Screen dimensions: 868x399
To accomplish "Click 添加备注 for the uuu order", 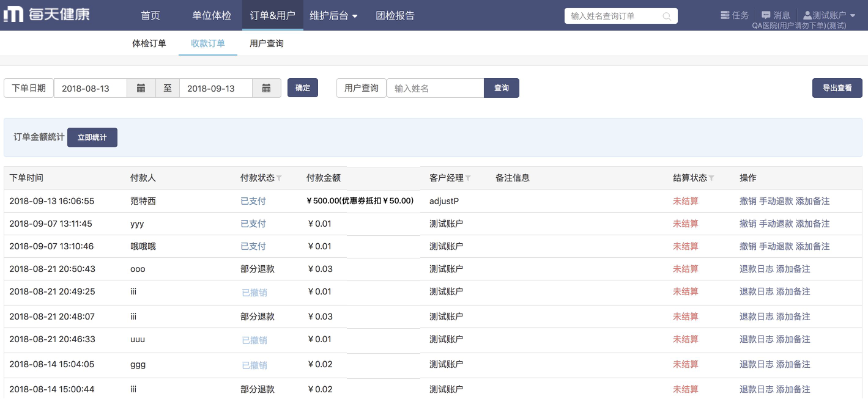I will click(x=793, y=339).
